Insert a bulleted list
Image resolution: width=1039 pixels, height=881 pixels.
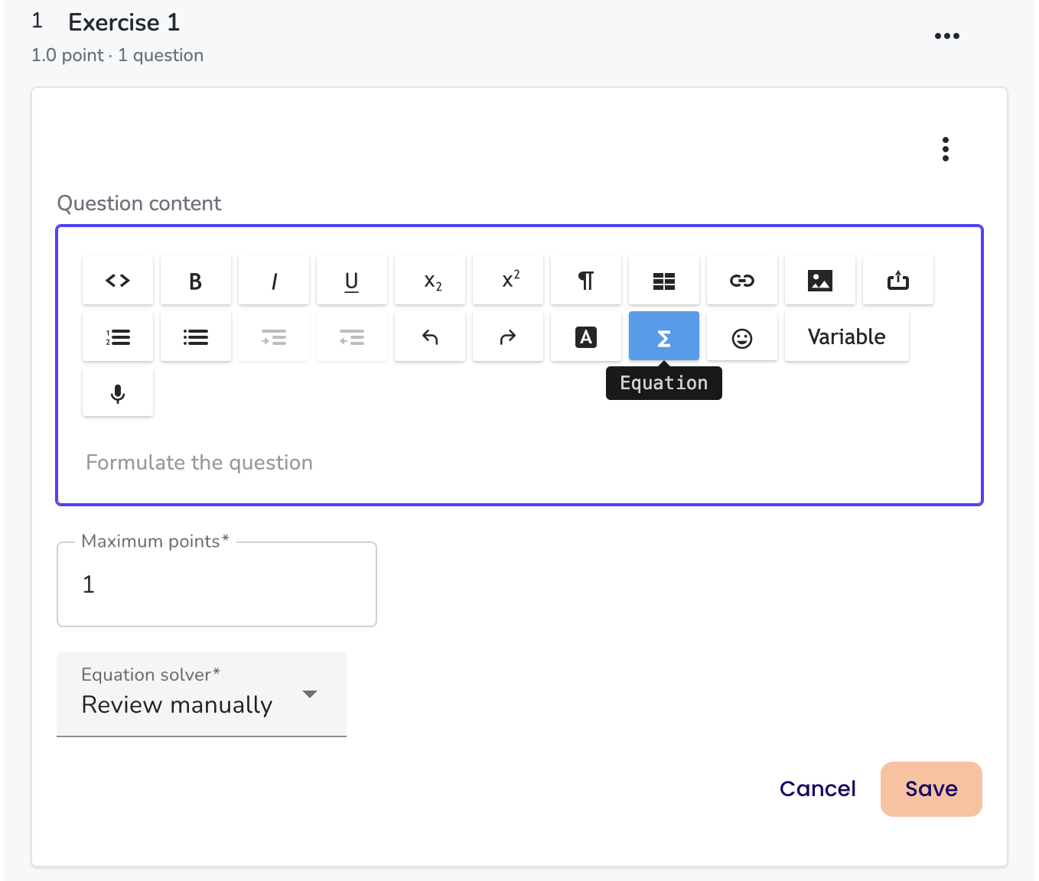coord(196,336)
